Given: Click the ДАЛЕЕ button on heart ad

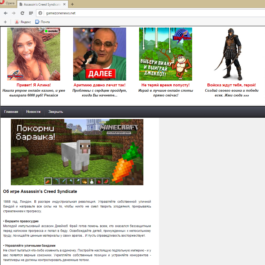Looking at the screenshot, I should point(100,74).
